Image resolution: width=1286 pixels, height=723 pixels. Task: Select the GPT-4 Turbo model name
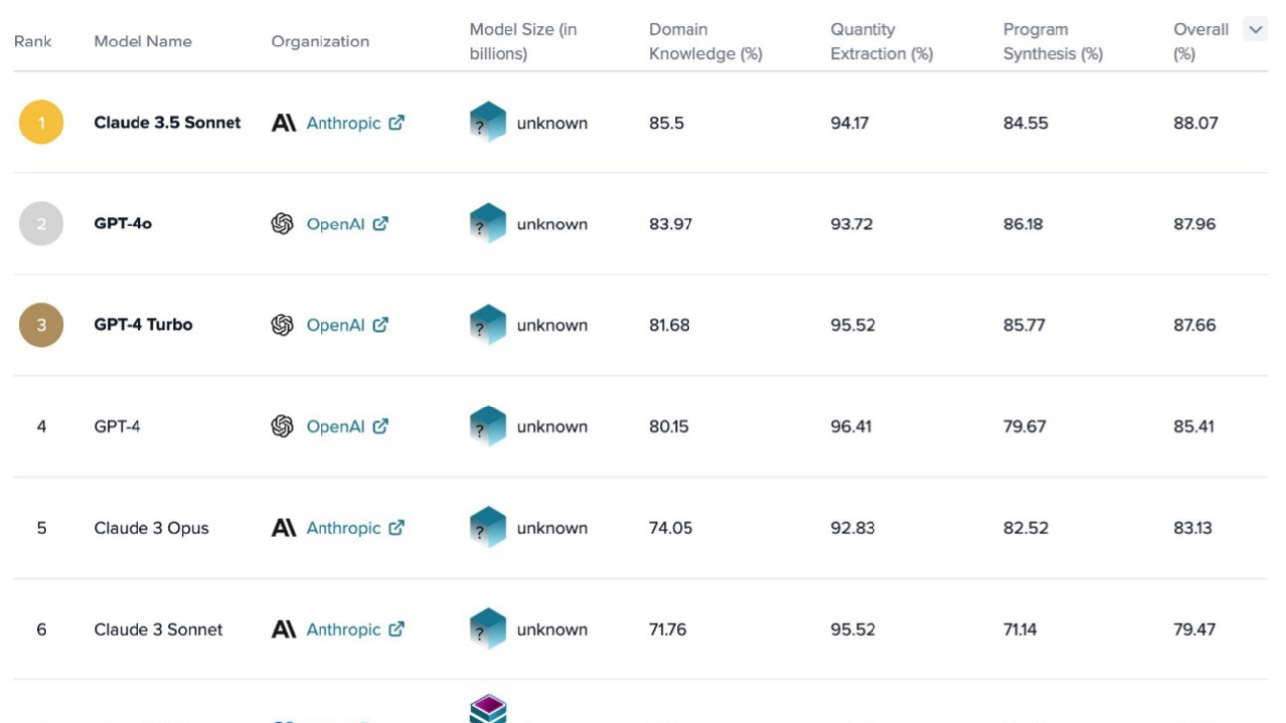tap(143, 325)
